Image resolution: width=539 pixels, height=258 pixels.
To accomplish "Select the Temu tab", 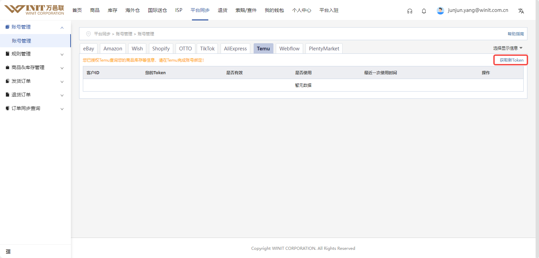I will pos(264,48).
